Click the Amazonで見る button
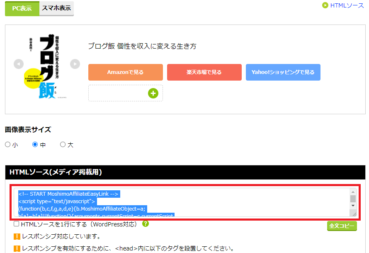The width and height of the screenshot is (369, 253). pyautogui.click(x=126, y=72)
